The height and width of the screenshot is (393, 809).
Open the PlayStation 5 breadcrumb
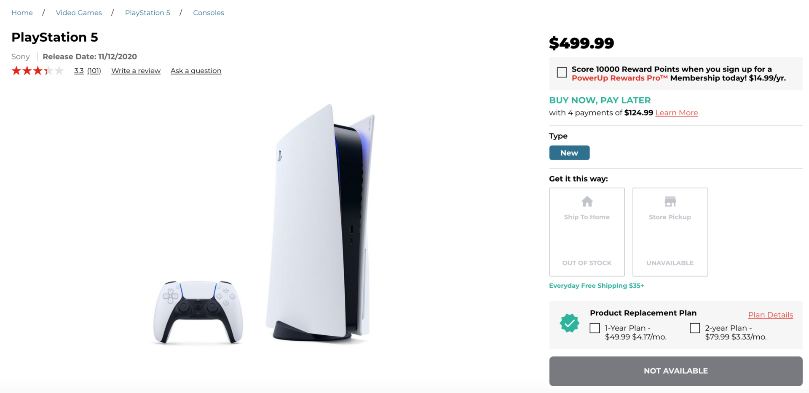click(147, 13)
